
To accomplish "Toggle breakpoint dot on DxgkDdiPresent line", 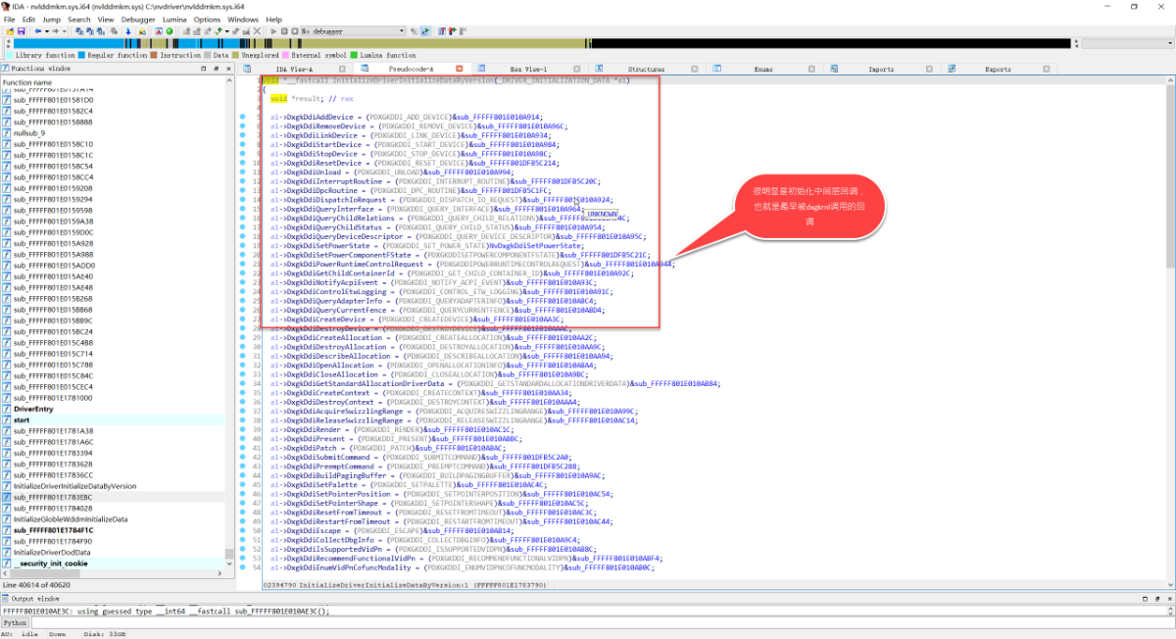I will (x=243, y=439).
